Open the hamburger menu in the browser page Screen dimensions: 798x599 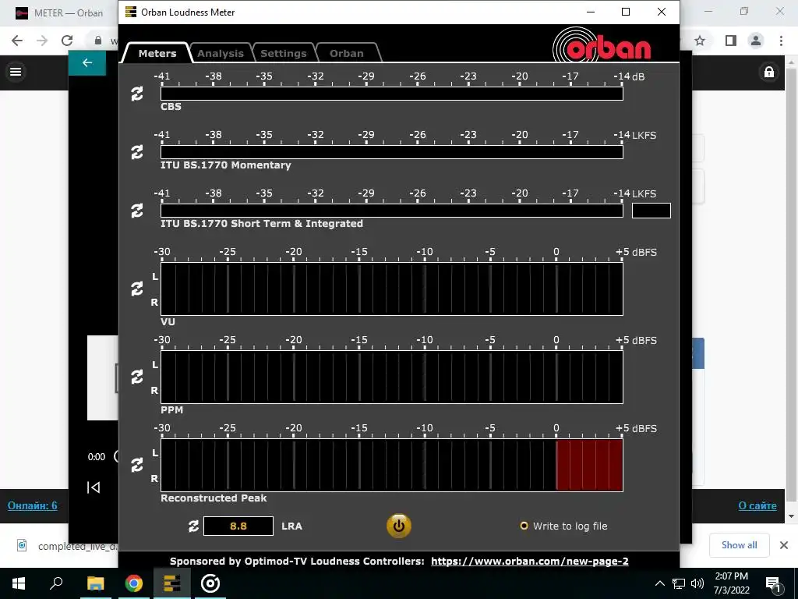coord(16,72)
